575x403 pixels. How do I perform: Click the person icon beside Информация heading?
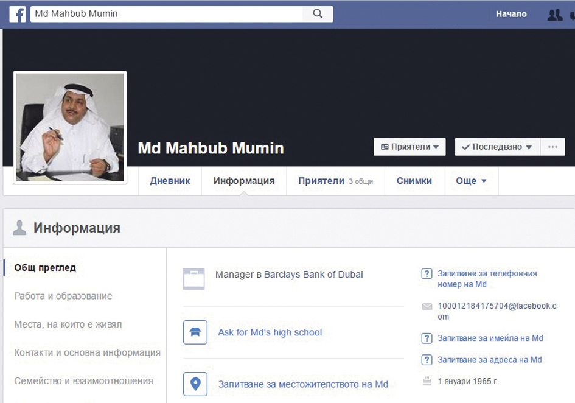19,228
